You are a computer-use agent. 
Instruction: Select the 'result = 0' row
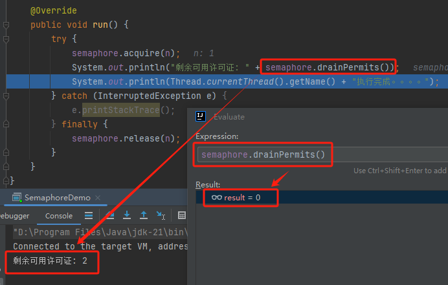(322, 197)
